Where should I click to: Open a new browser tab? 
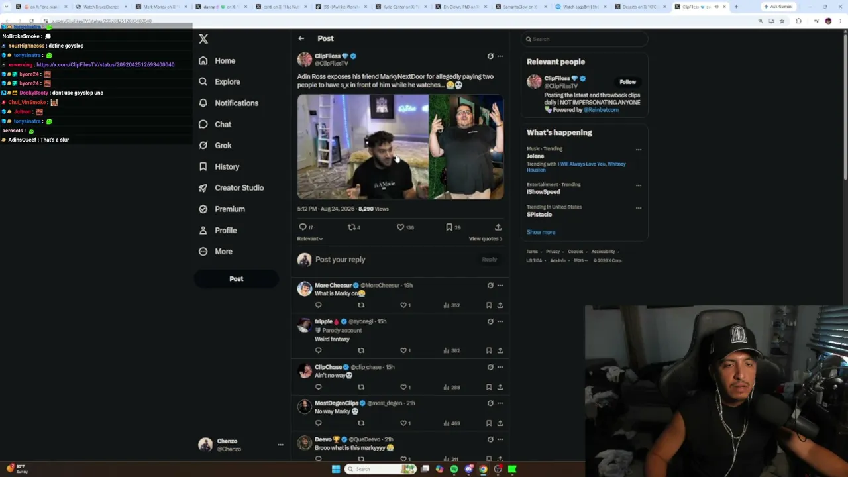(x=736, y=7)
